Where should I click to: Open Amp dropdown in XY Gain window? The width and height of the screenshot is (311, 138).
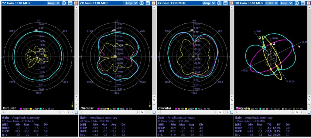click(209, 3)
